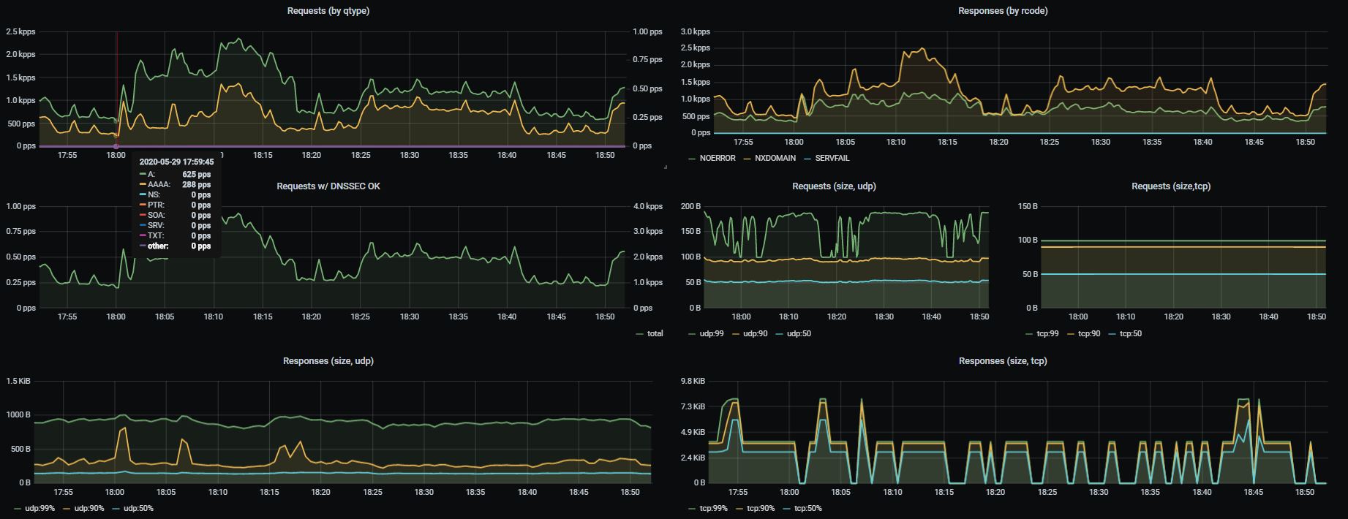Click the tooltip row for SRV
The image size is (1348, 519).
click(176, 226)
